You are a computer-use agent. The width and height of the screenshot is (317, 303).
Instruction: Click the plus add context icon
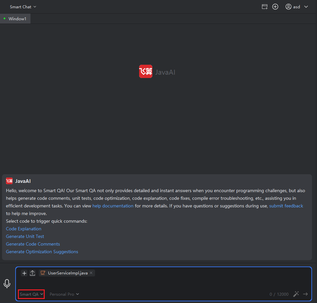tap(24, 273)
